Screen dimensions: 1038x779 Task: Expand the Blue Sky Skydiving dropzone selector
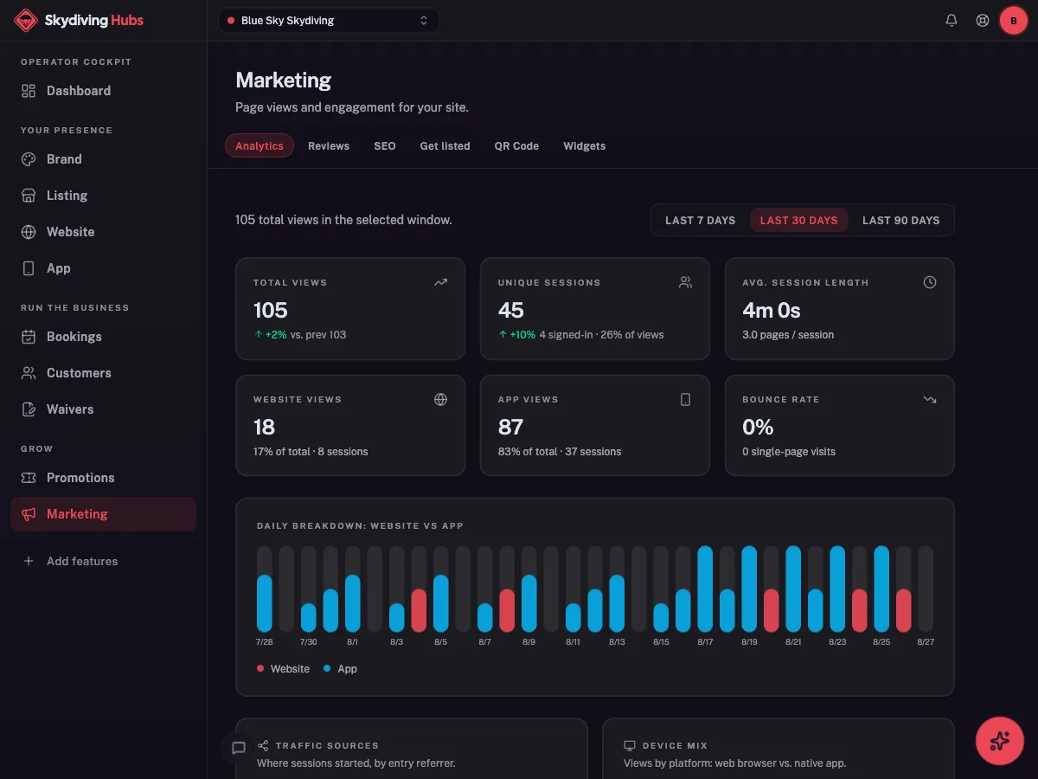[x=329, y=20]
